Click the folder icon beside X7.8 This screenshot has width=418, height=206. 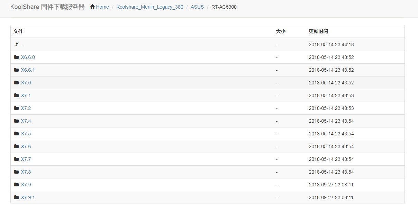[16, 172]
